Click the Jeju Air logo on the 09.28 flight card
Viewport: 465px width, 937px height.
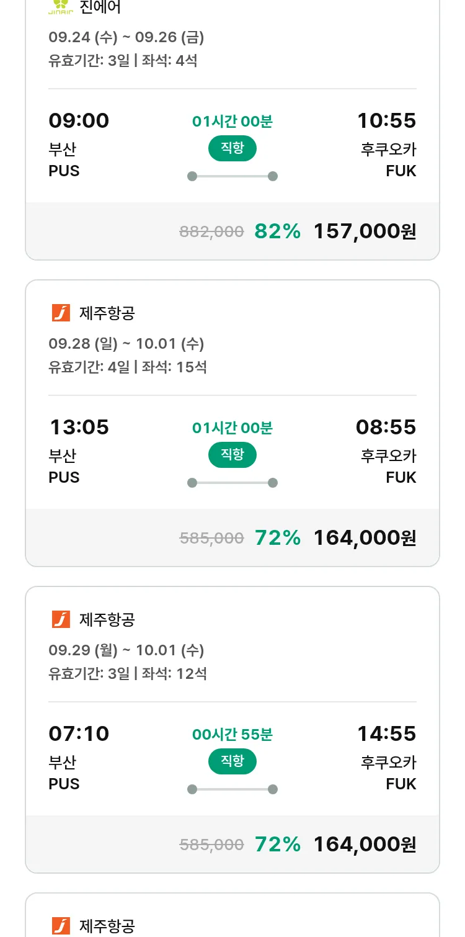[x=61, y=313]
